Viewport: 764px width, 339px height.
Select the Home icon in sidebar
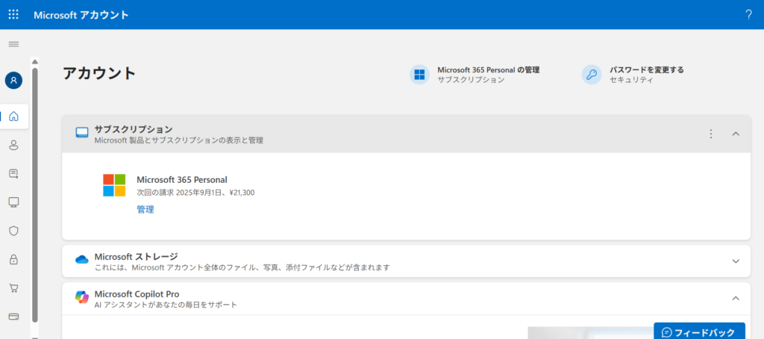point(13,116)
